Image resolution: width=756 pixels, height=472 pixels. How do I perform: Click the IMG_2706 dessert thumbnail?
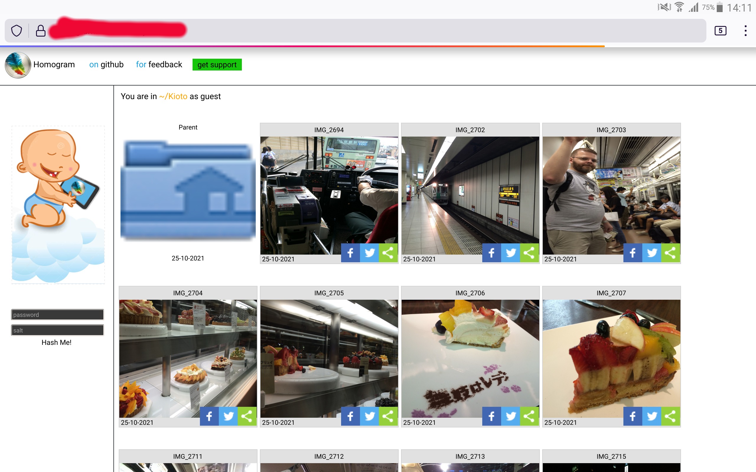coord(470,356)
